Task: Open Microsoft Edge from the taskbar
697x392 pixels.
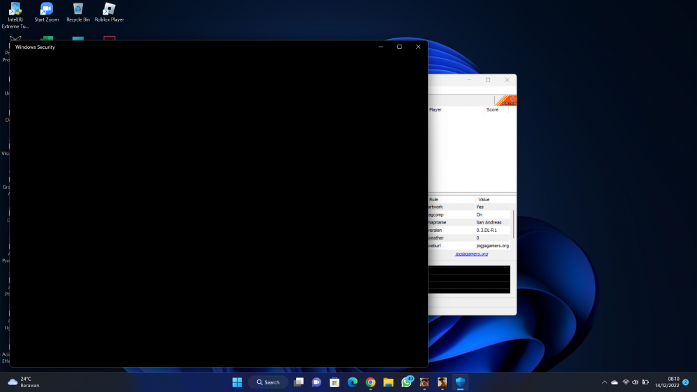Action: coord(353,382)
